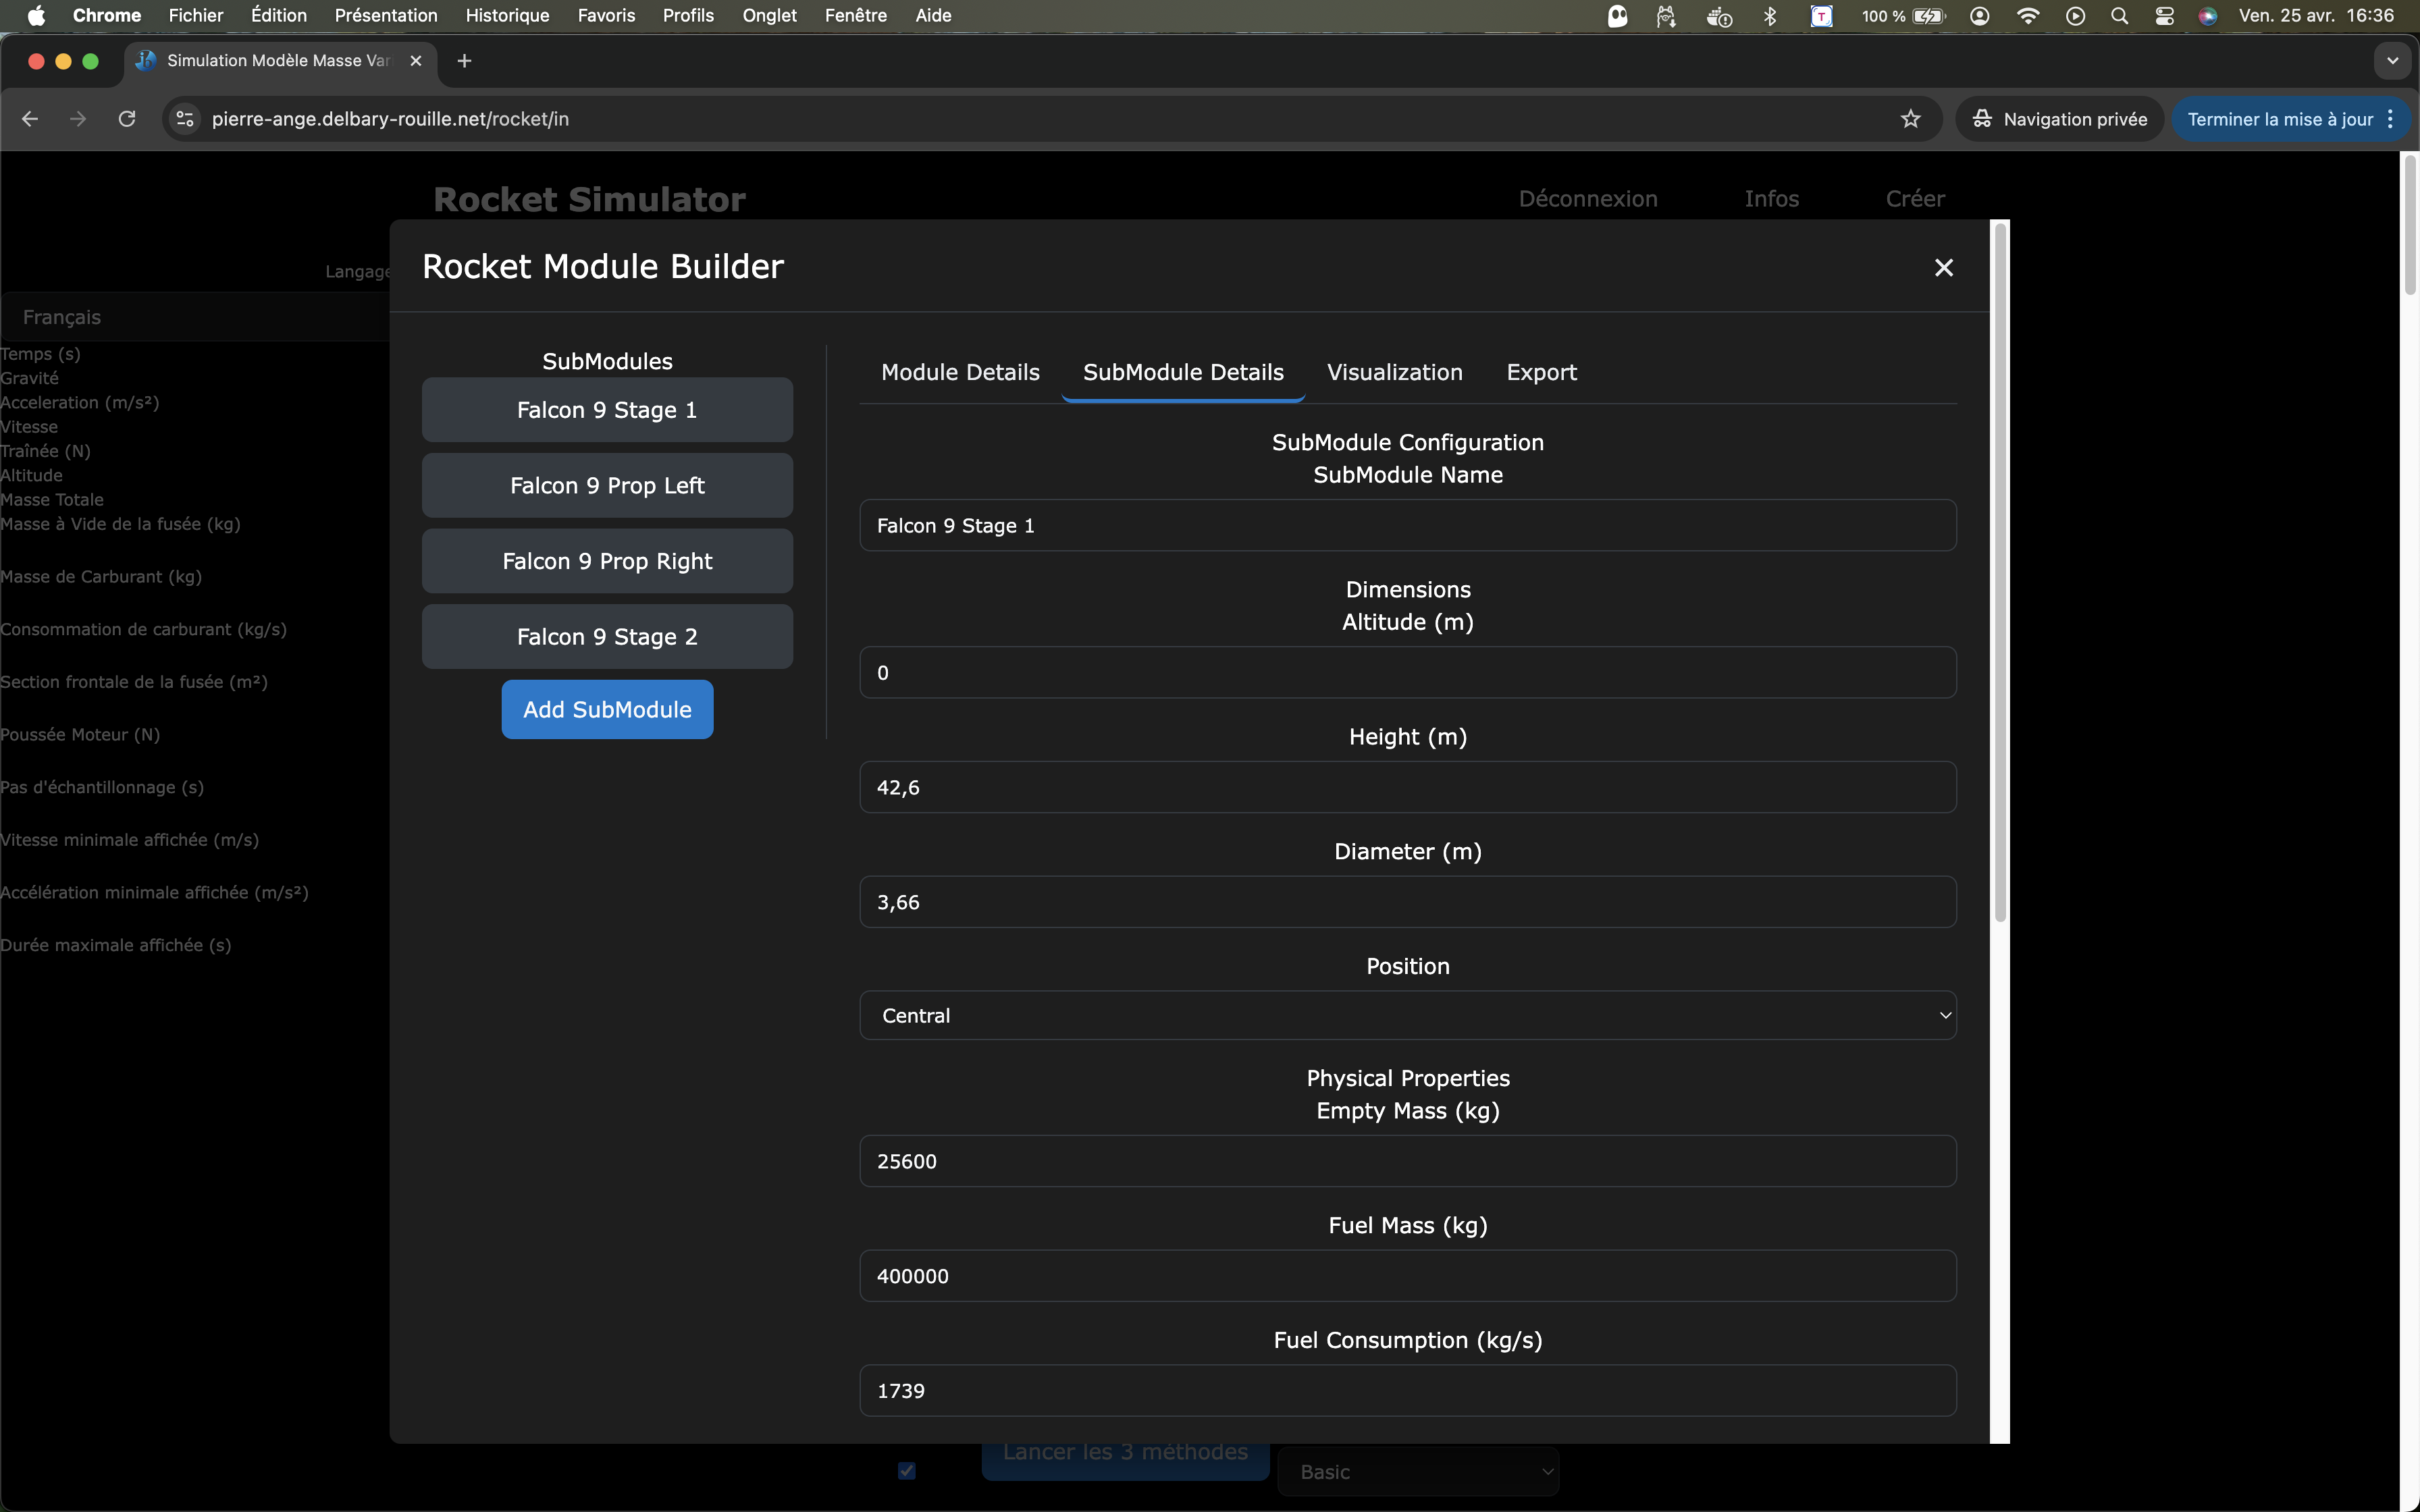The image size is (2420, 1512).
Task: Open Siri from the menu bar
Action: [2208, 15]
